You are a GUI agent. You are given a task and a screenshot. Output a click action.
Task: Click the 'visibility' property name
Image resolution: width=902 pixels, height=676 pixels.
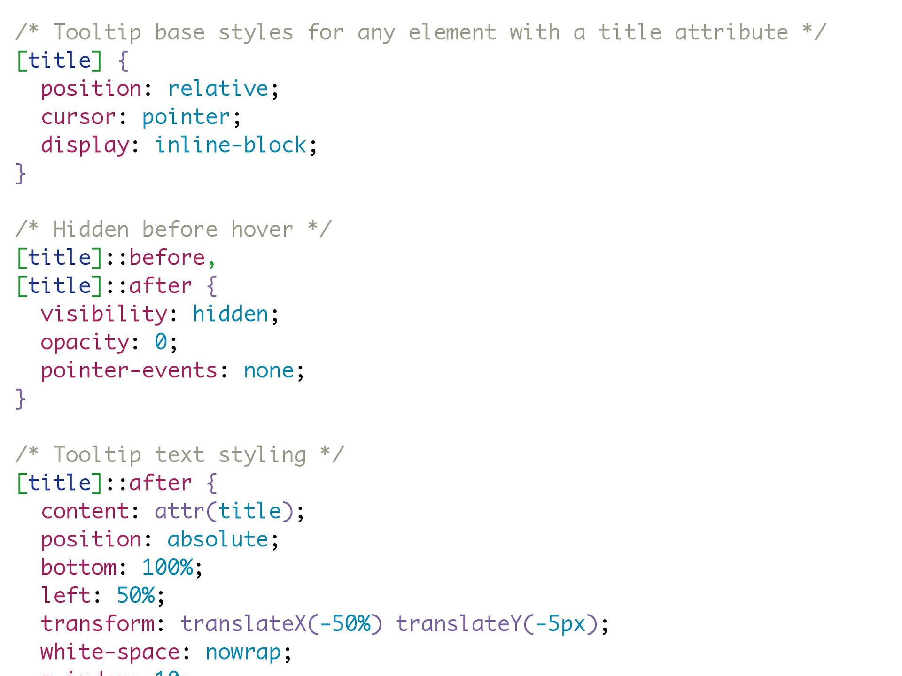(x=104, y=314)
